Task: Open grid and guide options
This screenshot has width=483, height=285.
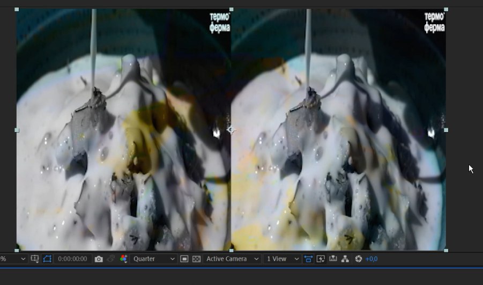Action: coord(35,259)
